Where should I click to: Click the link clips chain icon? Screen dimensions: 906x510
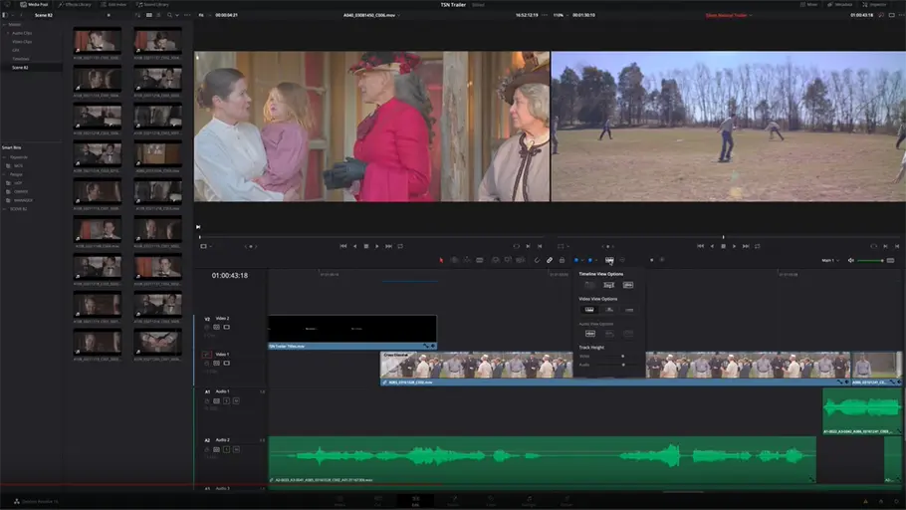click(550, 260)
